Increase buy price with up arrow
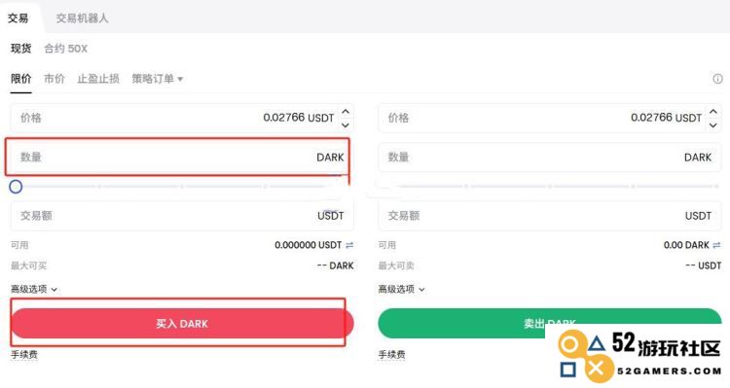 tap(345, 112)
